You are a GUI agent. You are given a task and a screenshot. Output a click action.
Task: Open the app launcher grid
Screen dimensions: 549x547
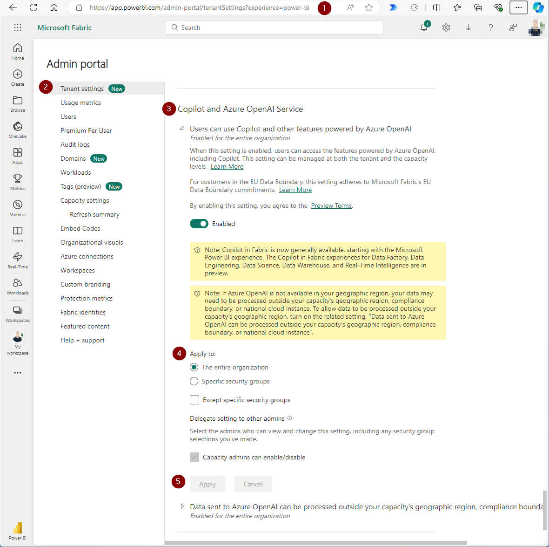(x=18, y=27)
